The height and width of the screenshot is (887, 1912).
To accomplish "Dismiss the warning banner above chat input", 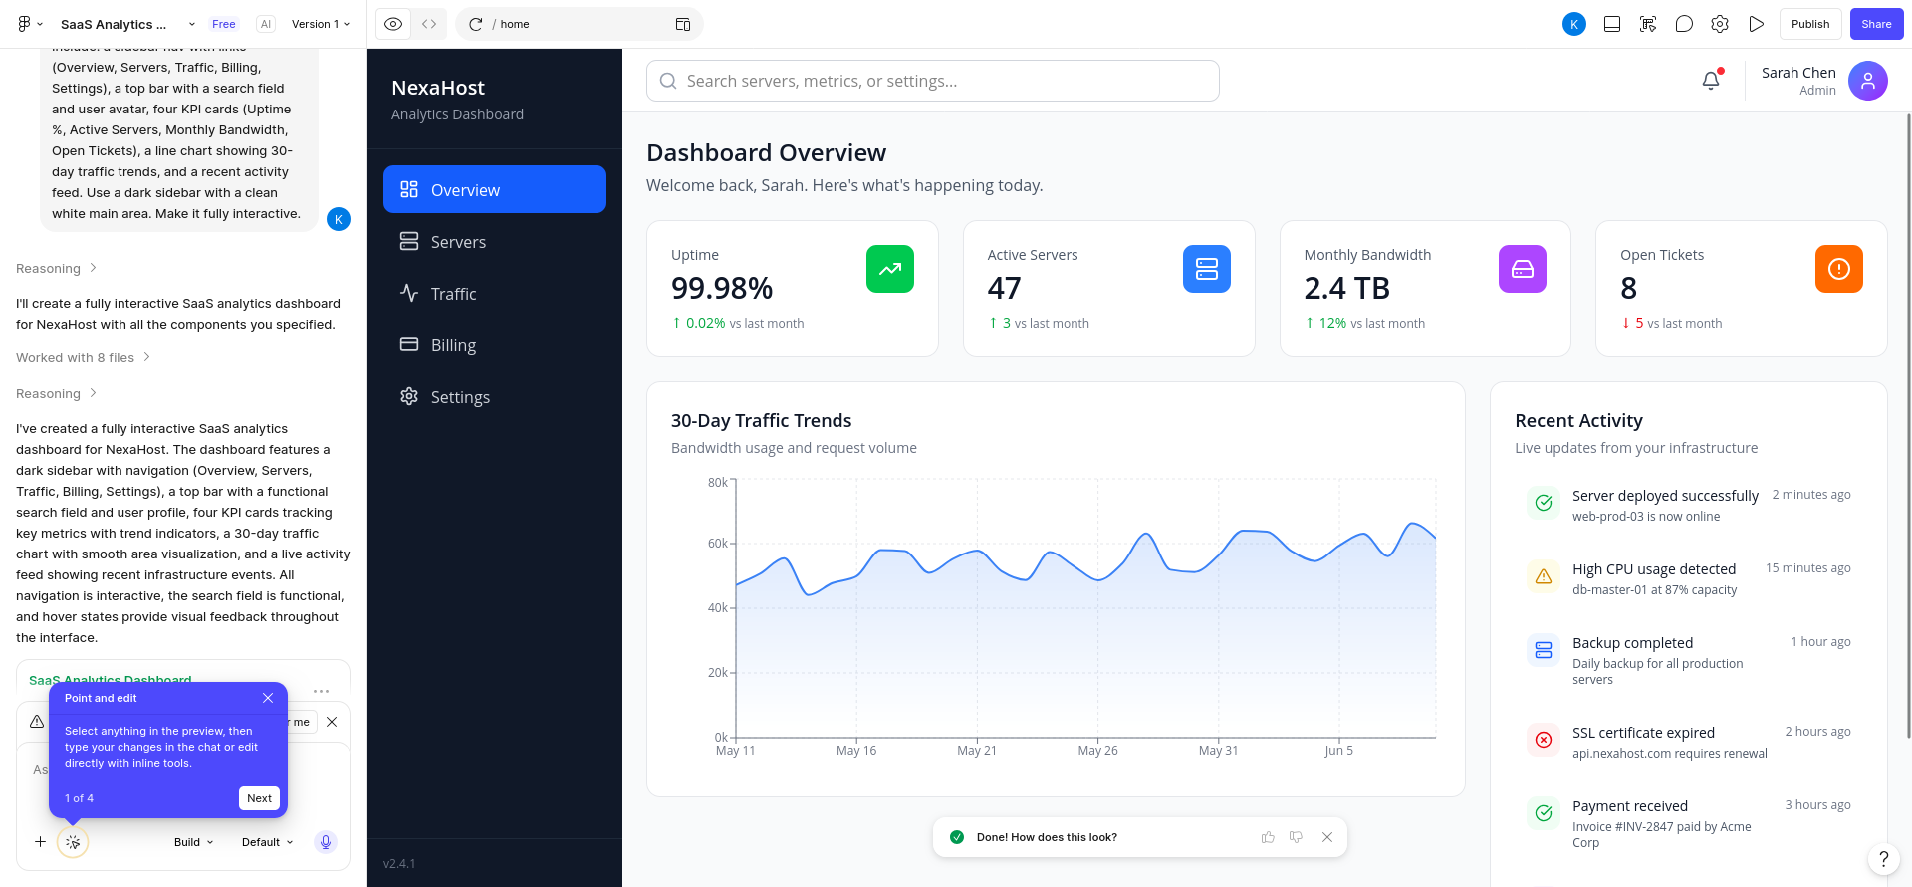I will pyautogui.click(x=332, y=722).
